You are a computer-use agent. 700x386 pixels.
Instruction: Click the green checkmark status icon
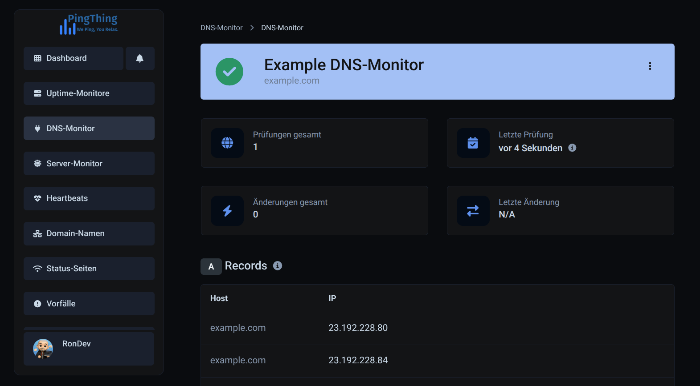pos(229,72)
